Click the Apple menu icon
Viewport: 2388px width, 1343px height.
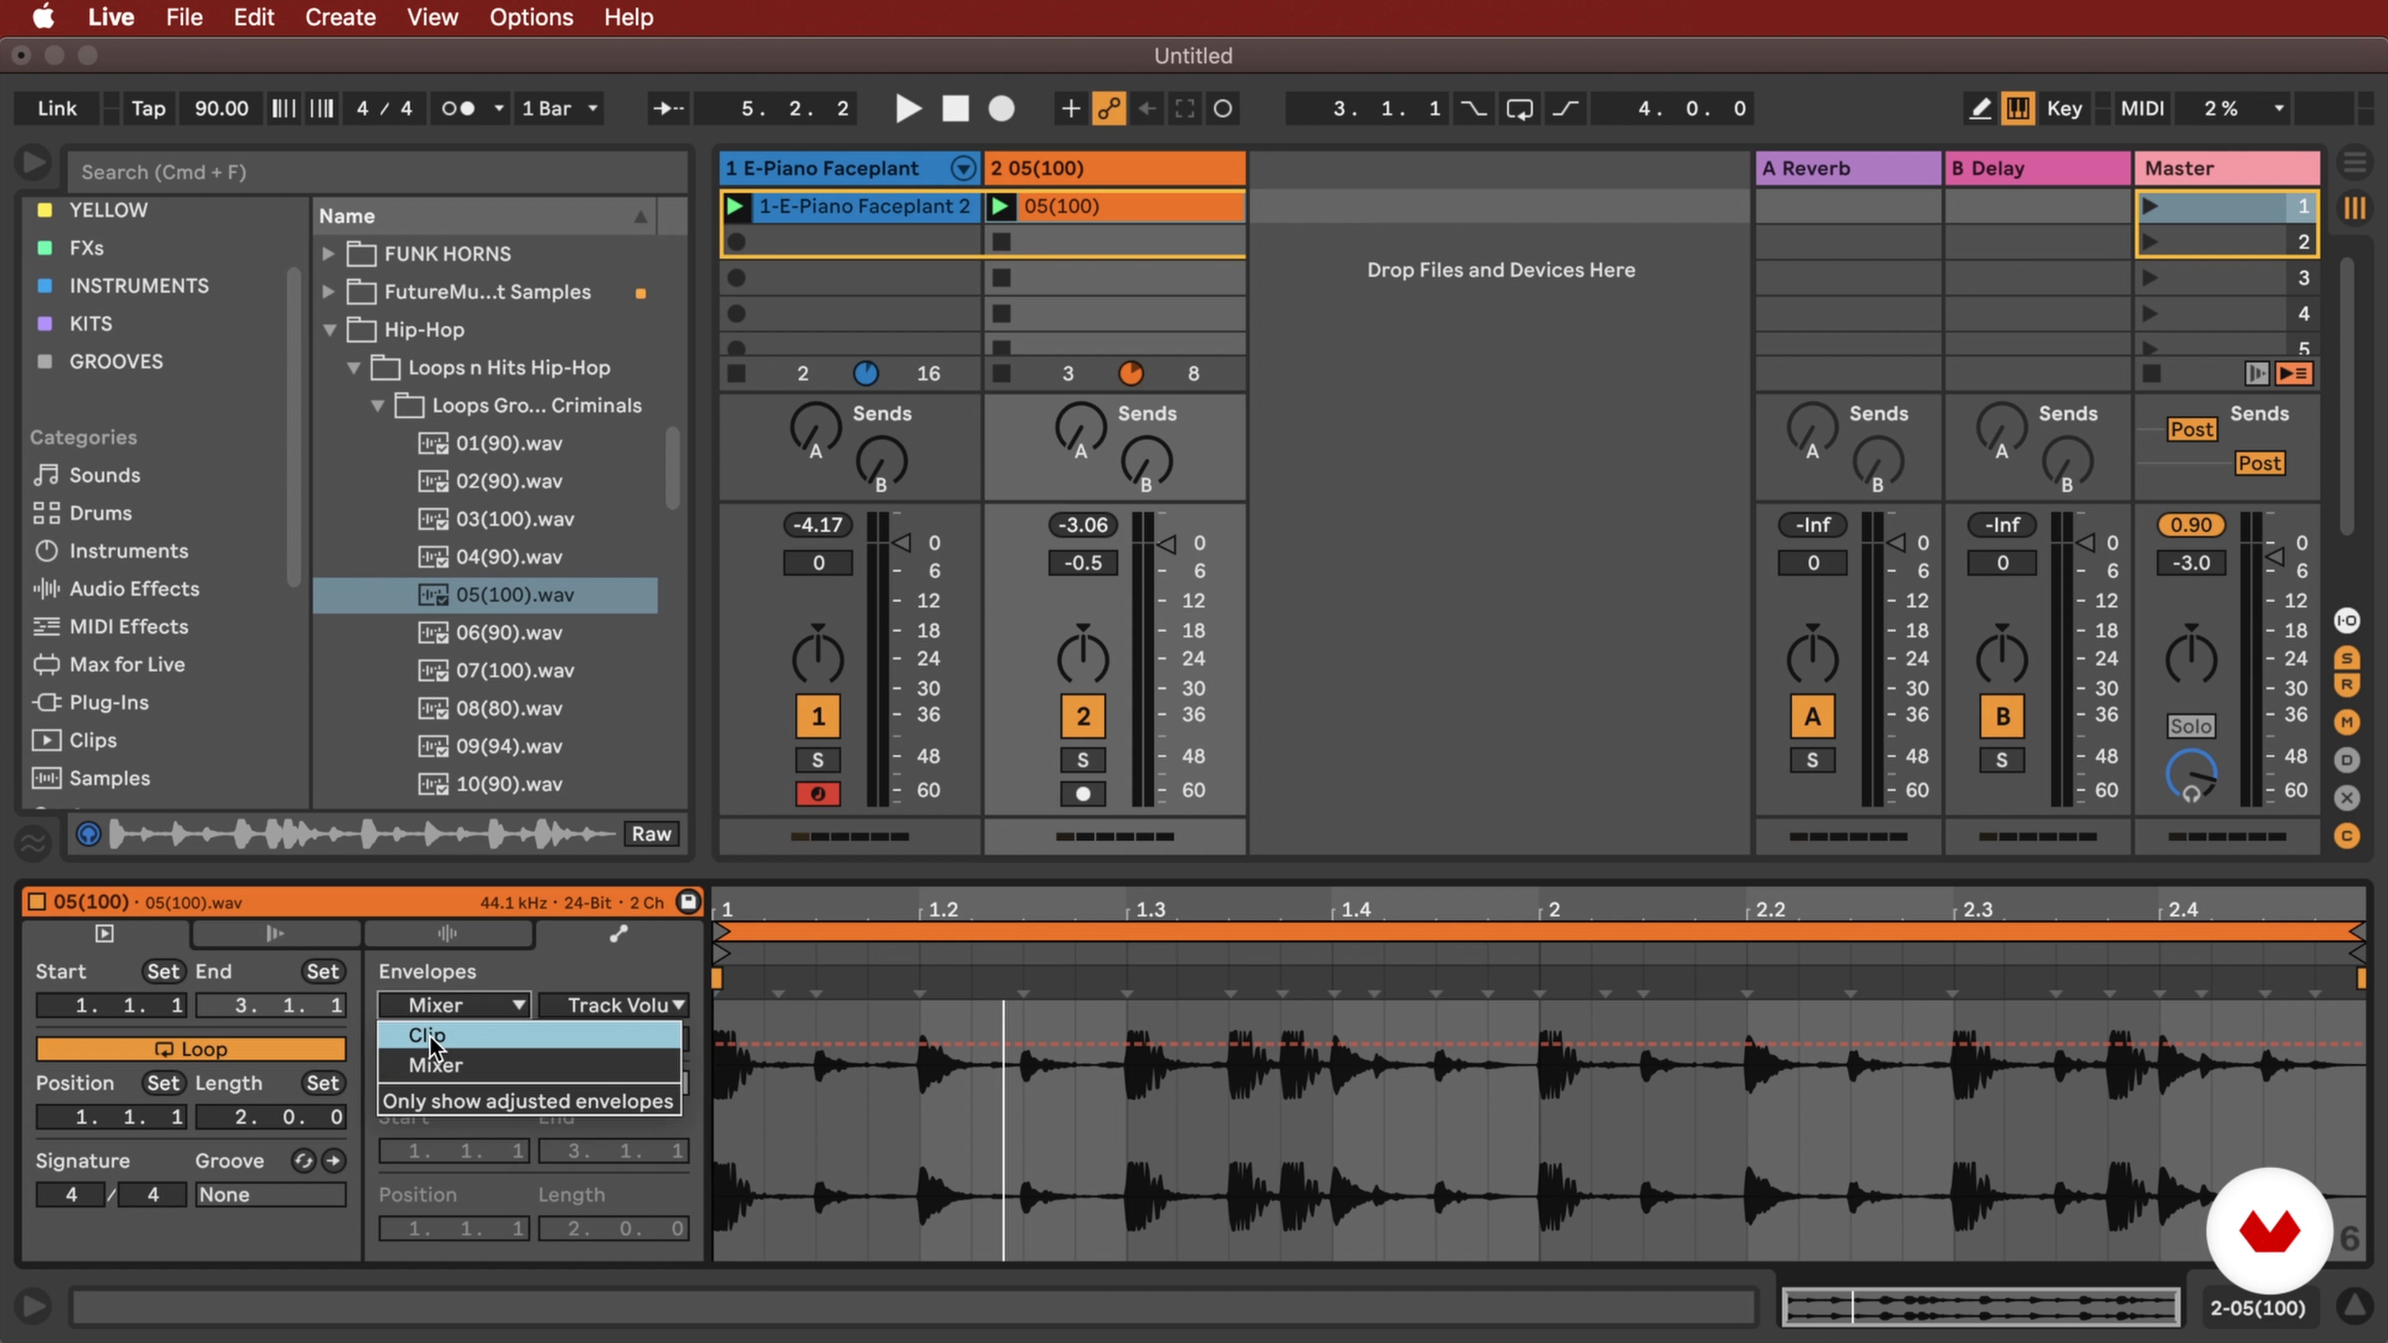pos(43,17)
